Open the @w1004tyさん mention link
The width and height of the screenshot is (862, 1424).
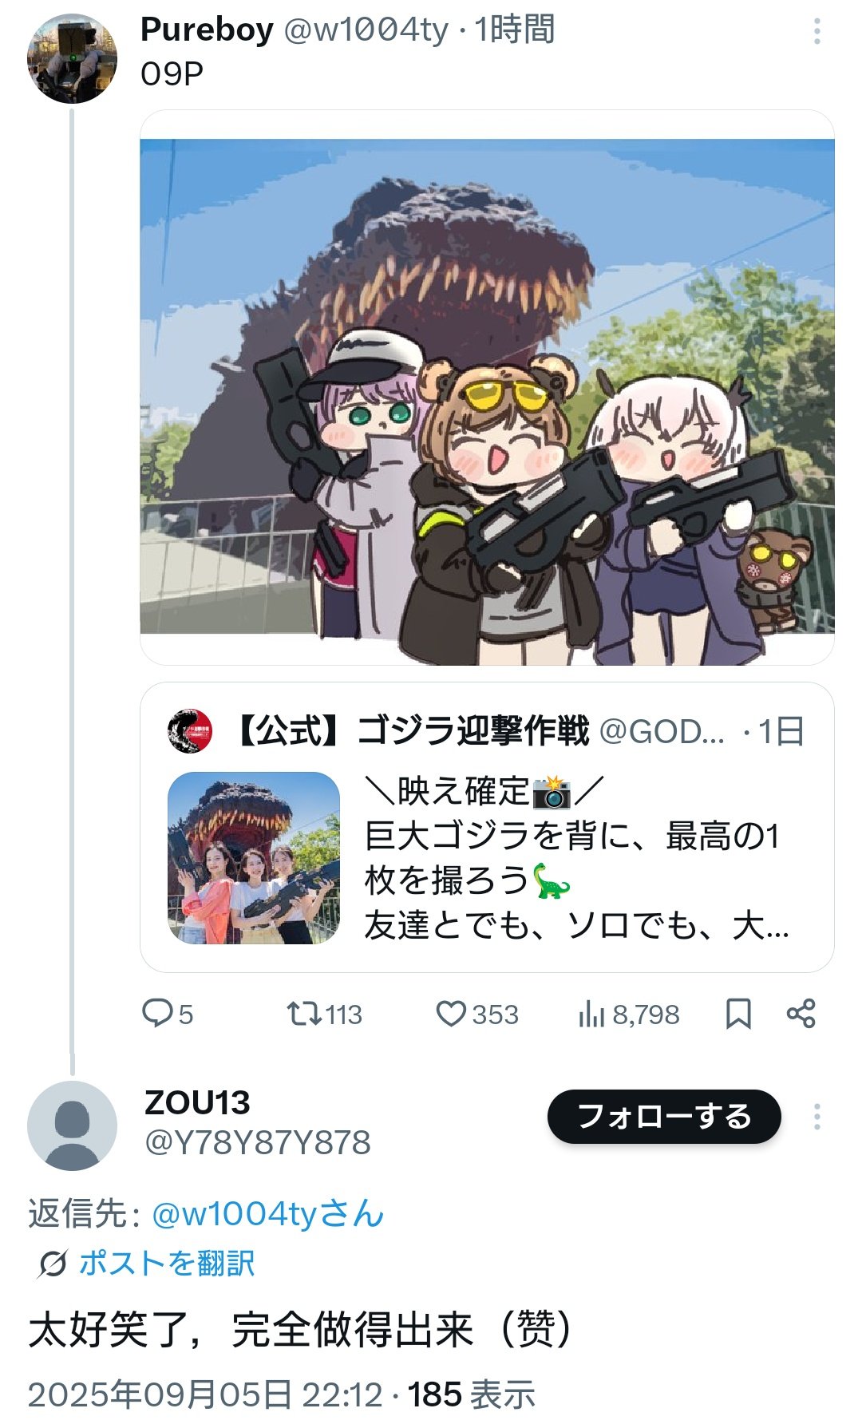(x=268, y=1213)
